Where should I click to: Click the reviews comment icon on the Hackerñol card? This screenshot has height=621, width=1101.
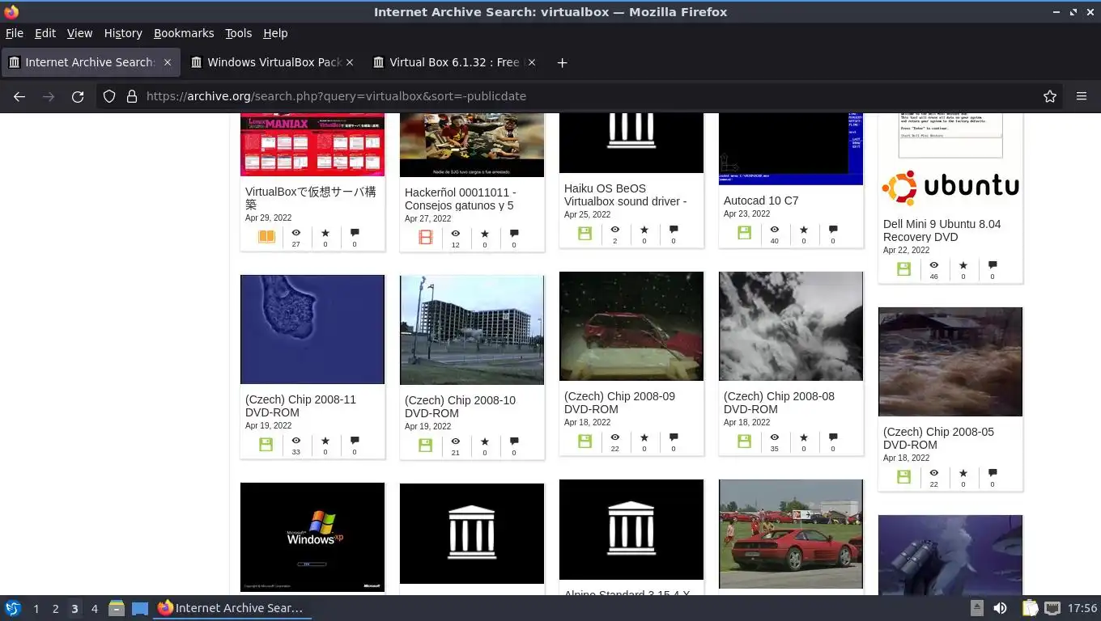click(514, 234)
